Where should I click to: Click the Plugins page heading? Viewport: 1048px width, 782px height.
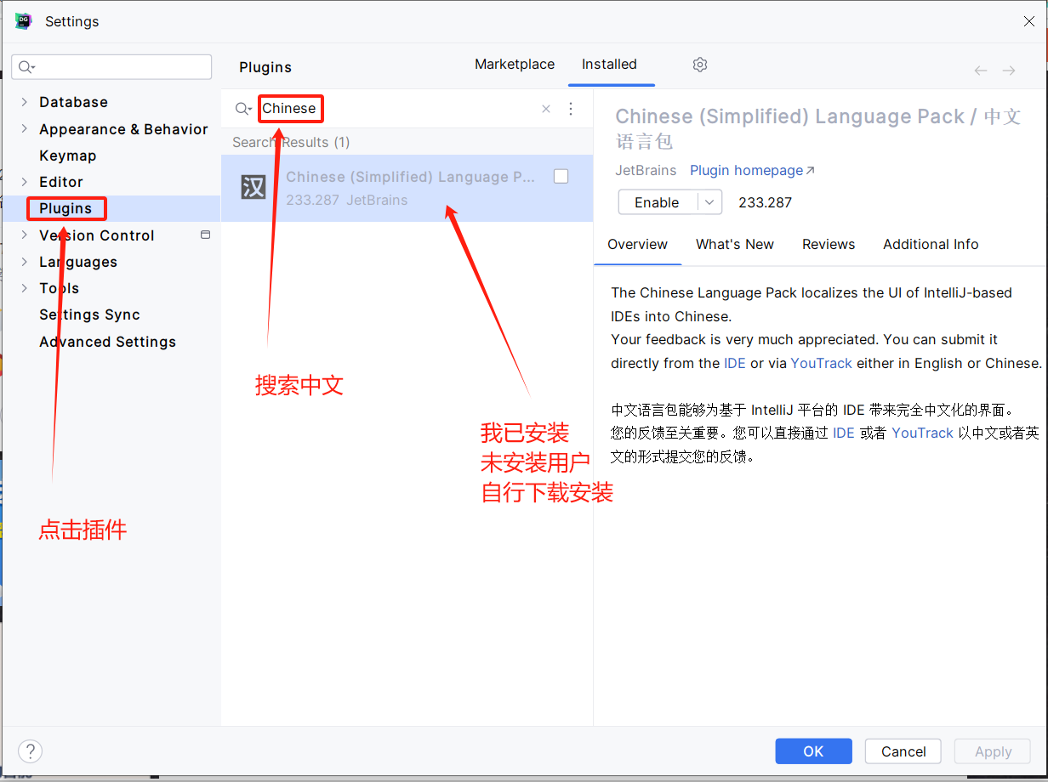265,67
